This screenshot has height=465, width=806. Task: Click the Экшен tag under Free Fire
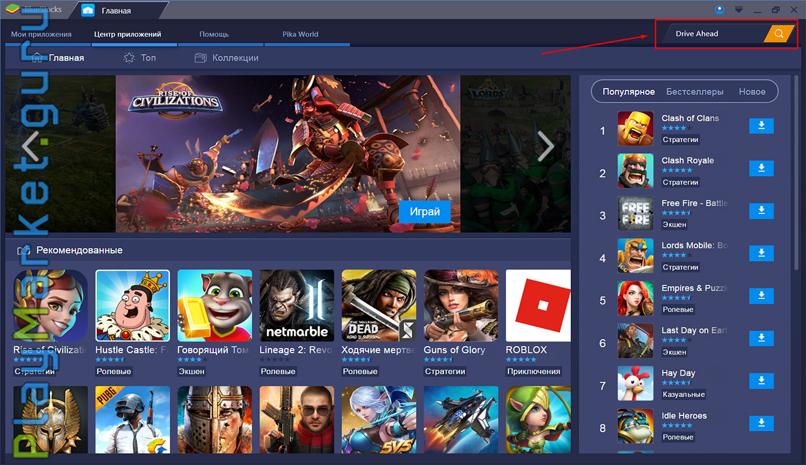pyautogui.click(x=675, y=224)
